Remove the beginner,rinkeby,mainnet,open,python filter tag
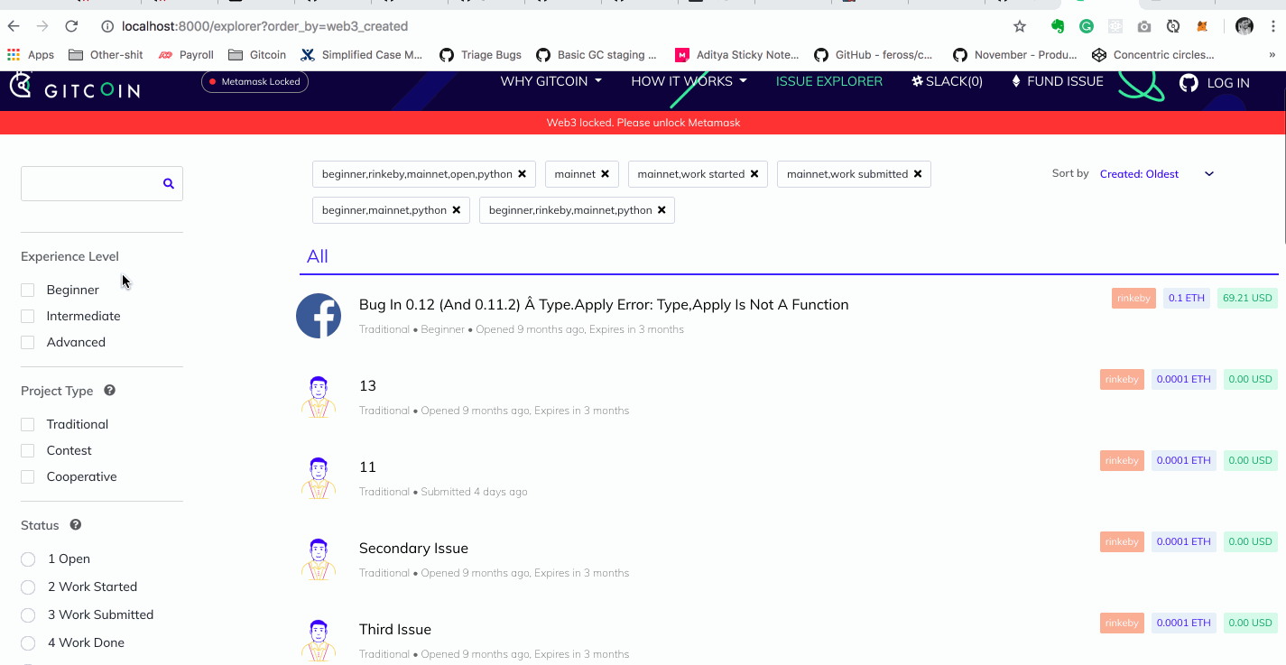This screenshot has width=1286, height=665. pos(522,174)
